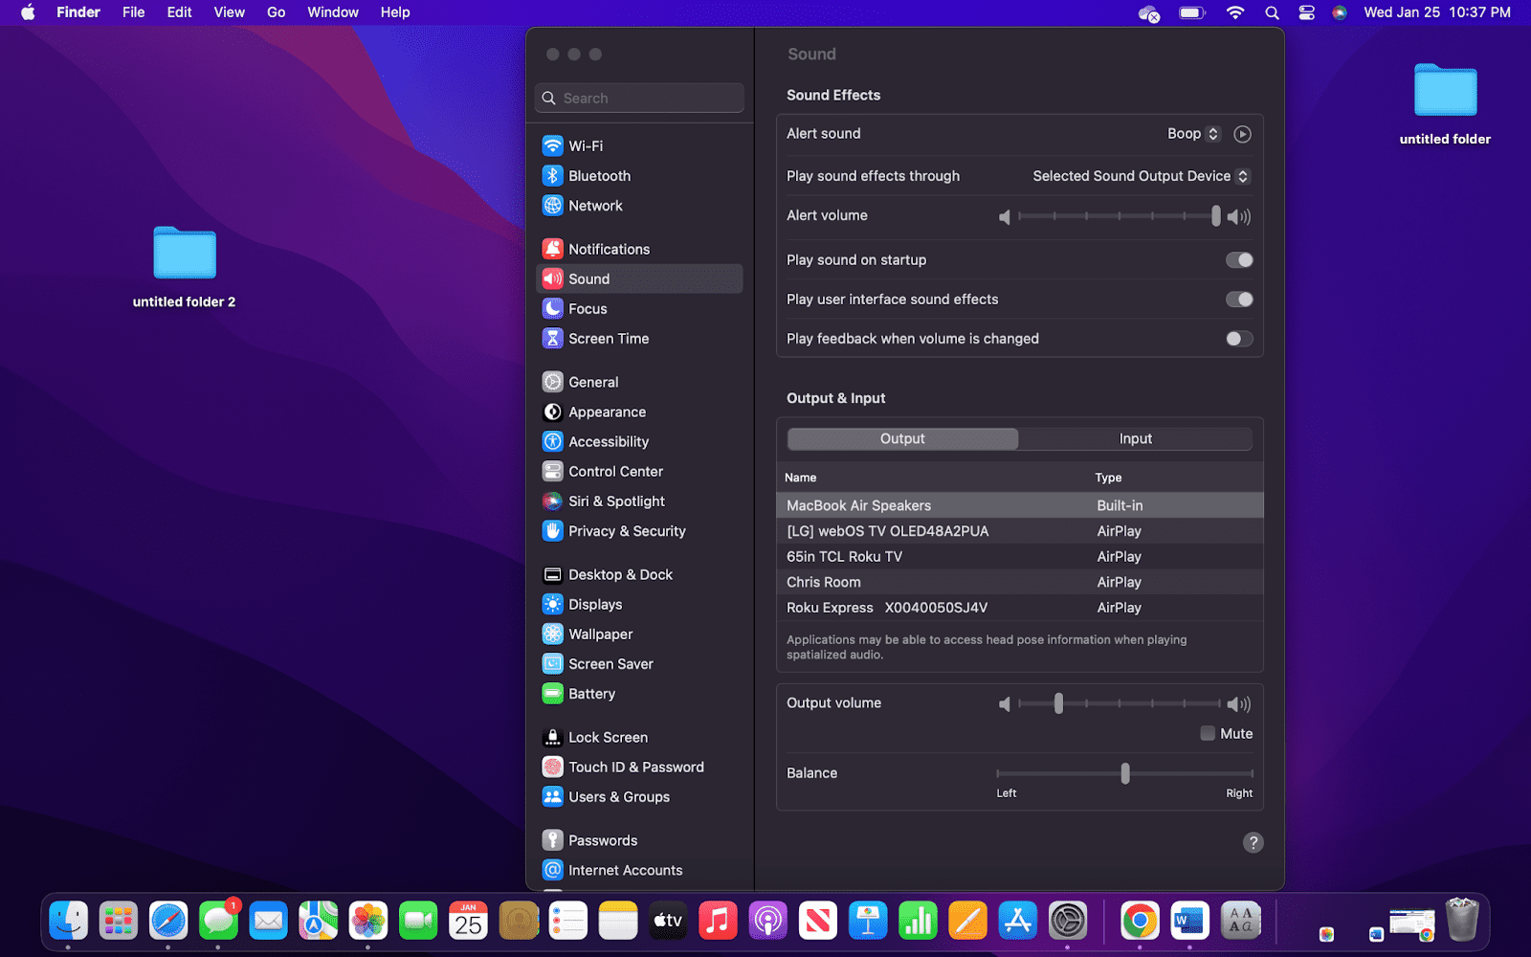Open Passwords settings
Image resolution: width=1531 pixels, height=957 pixels.
coord(639,840)
